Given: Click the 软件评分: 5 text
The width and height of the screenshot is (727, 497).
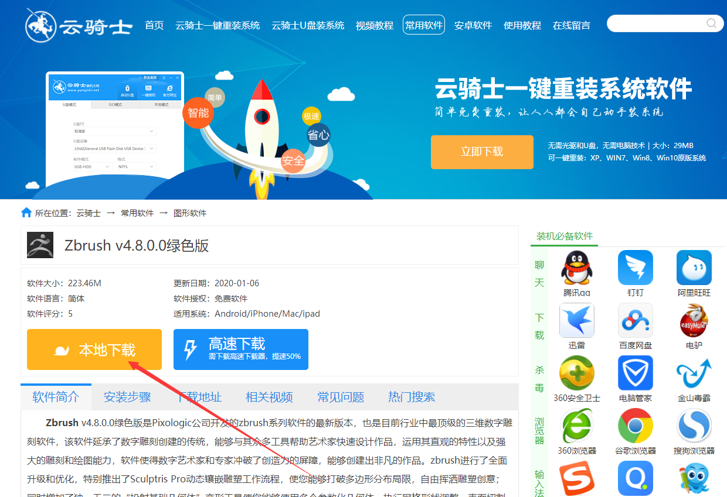Looking at the screenshot, I should point(50,314).
